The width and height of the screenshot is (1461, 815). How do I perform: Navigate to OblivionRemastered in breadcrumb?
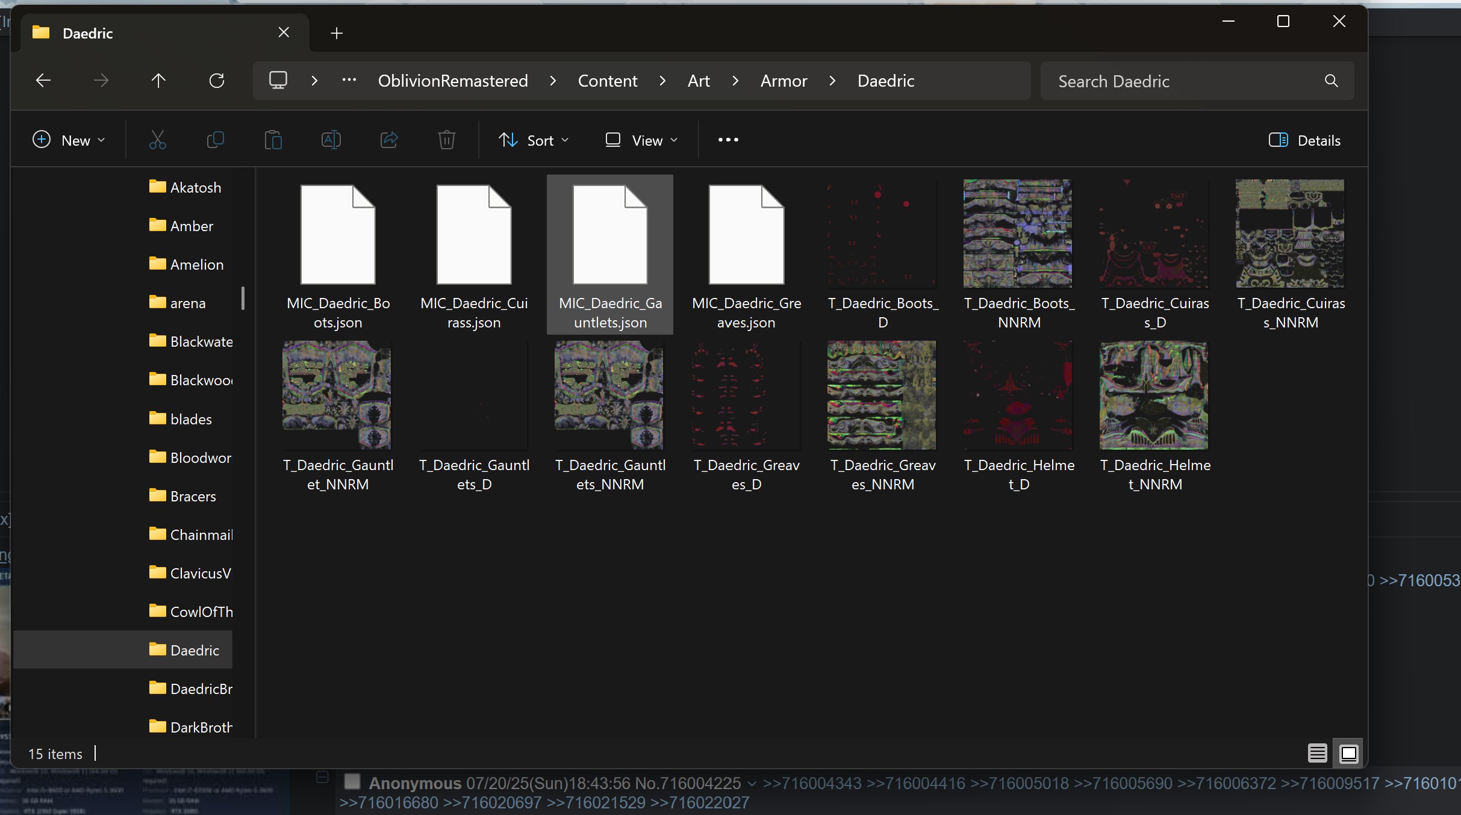453,81
